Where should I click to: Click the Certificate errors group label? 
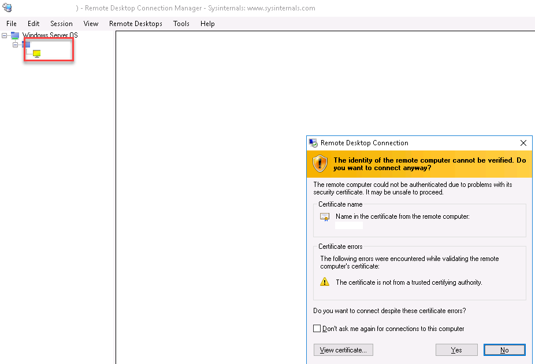[340, 247]
